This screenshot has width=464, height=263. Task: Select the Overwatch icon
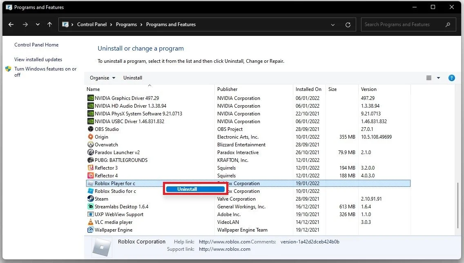click(x=91, y=144)
